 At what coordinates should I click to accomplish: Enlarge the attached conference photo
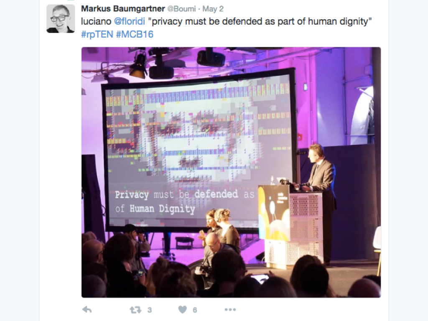pyautogui.click(x=231, y=172)
